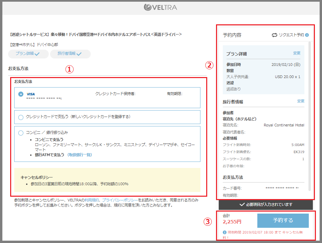Click the 変更 link for プラン詳細
This screenshot has width=322, height=243.
click(297, 53)
